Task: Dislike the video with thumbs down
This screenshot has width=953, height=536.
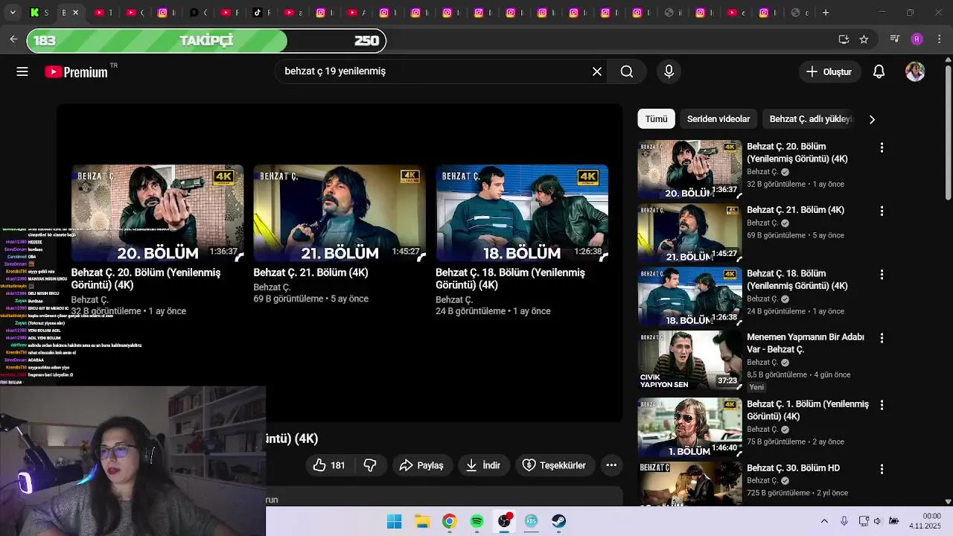Action: click(x=370, y=465)
